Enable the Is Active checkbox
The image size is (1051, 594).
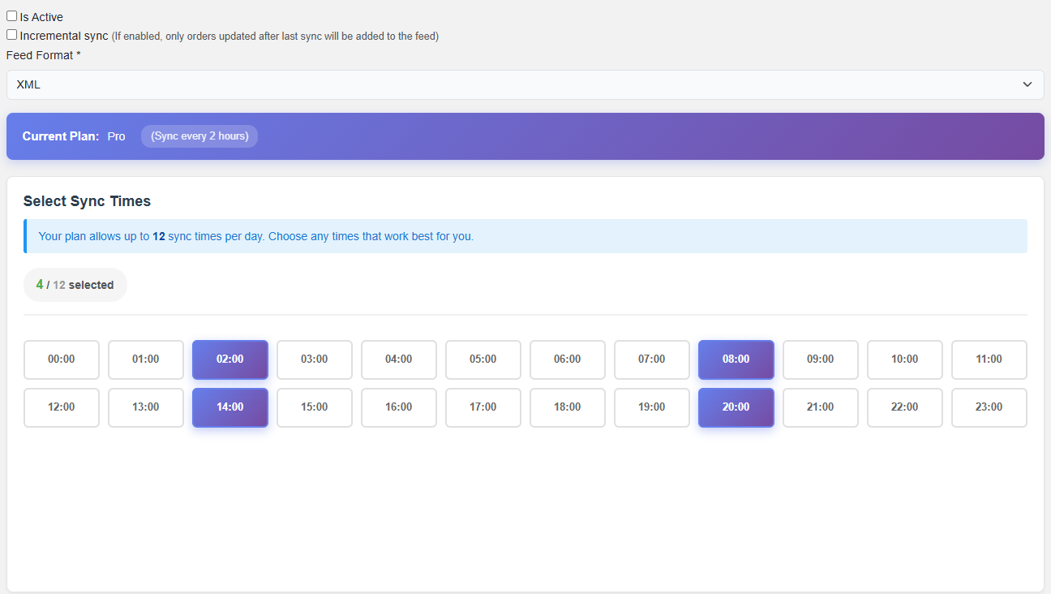[12, 16]
